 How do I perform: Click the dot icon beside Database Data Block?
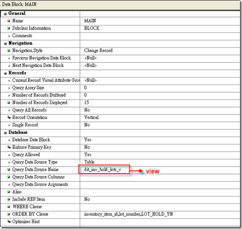click(9, 140)
